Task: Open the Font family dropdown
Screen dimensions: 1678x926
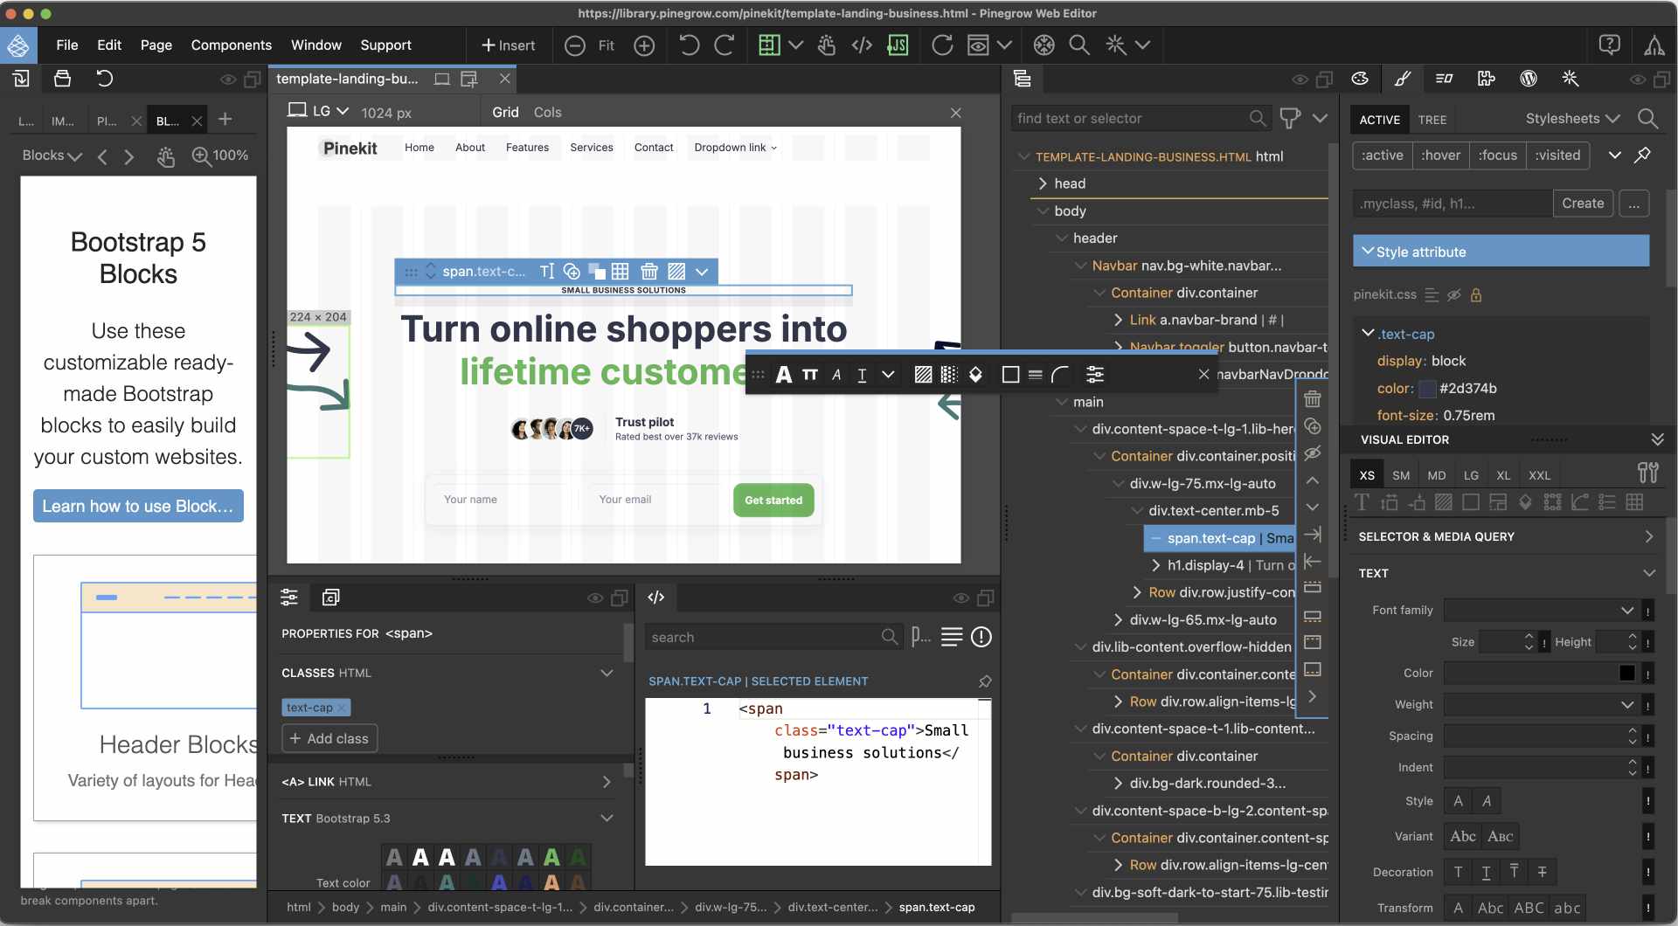Action: 1540,610
